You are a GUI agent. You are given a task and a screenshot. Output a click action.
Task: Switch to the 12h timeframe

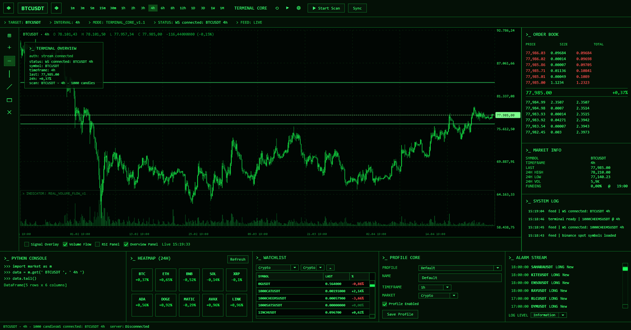[182, 8]
